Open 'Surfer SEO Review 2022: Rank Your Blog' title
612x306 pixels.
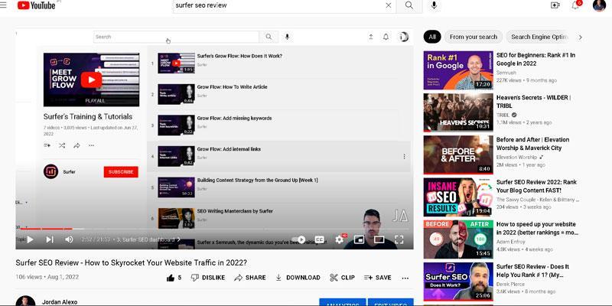tap(536, 186)
